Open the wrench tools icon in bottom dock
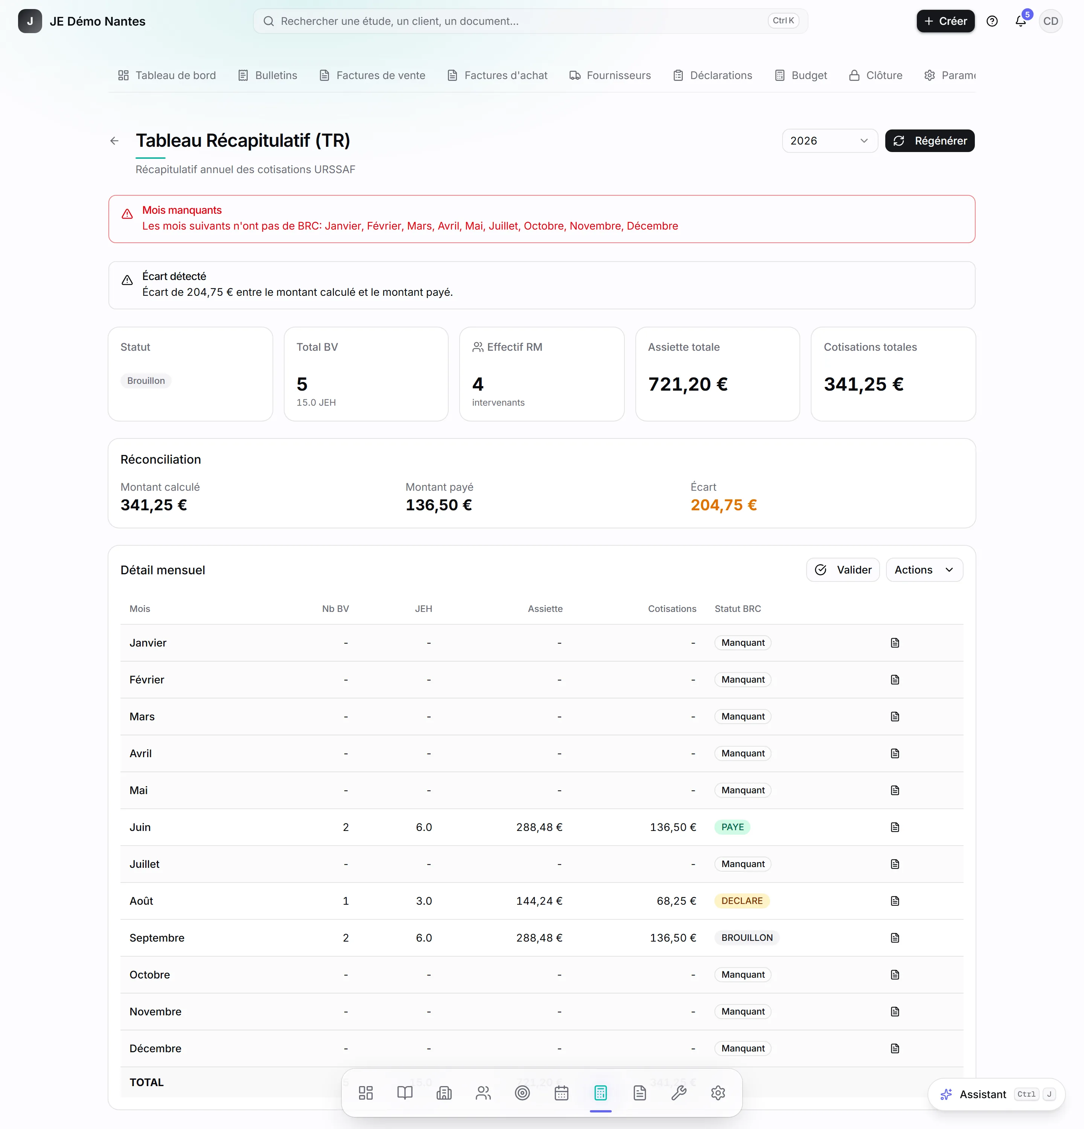This screenshot has height=1129, width=1084. pos(679,1093)
